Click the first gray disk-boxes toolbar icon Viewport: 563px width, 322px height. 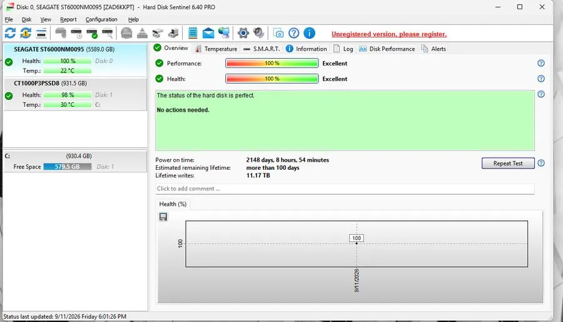(x=158, y=33)
